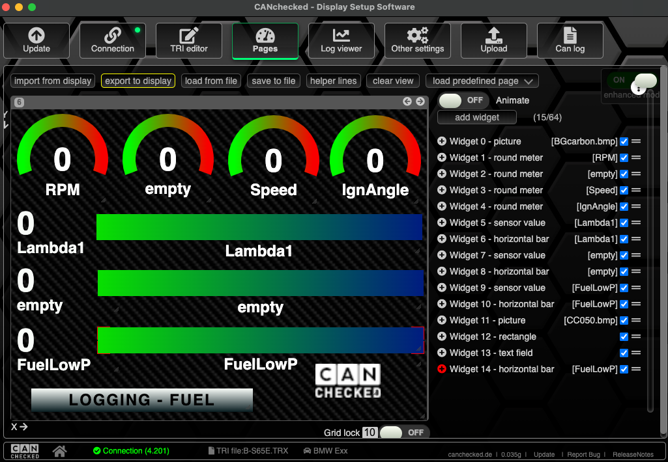Click save to file button
668x462 pixels.
pos(274,81)
